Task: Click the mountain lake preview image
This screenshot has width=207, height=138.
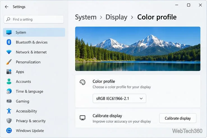Action: (x=138, y=49)
